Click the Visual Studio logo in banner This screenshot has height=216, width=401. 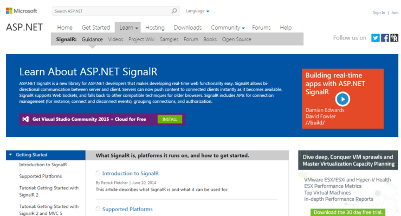tap(25, 119)
